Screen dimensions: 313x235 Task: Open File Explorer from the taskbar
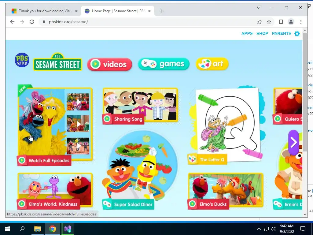pyautogui.click(x=37, y=229)
